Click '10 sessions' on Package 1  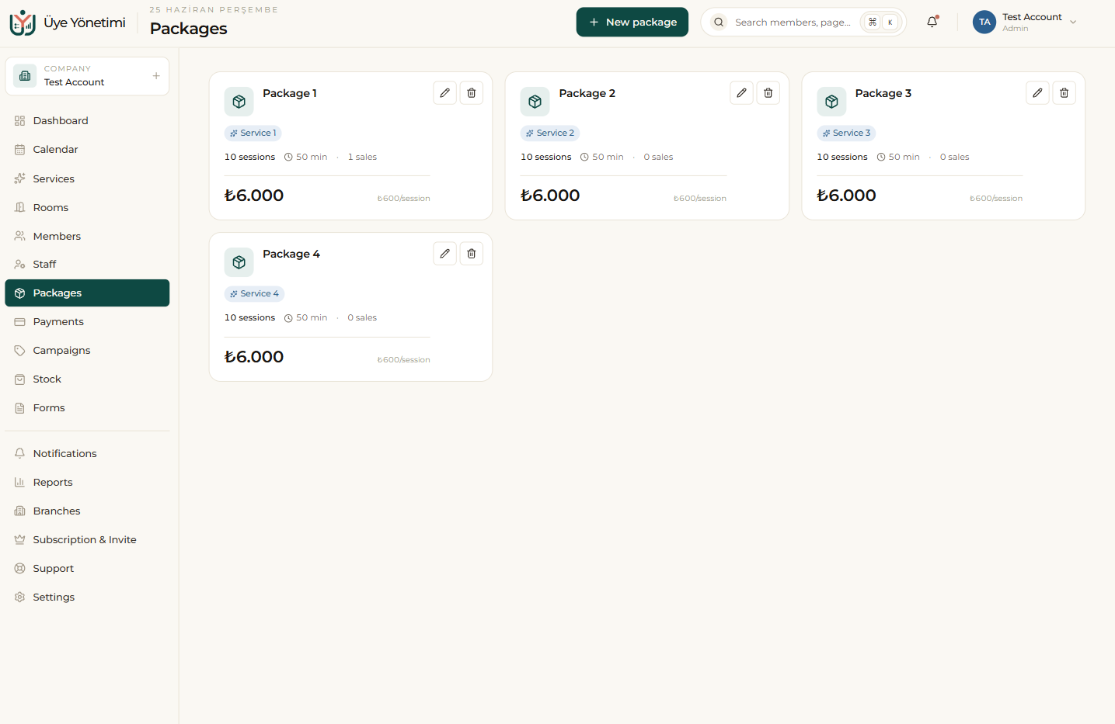coord(249,157)
